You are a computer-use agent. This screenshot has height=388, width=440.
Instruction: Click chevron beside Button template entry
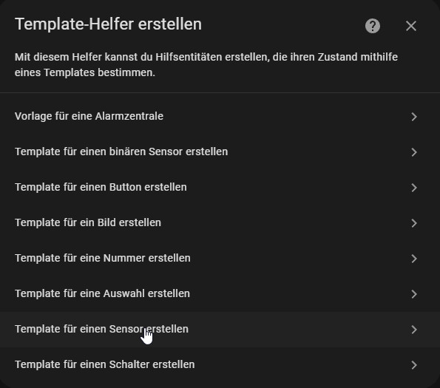[x=414, y=188]
